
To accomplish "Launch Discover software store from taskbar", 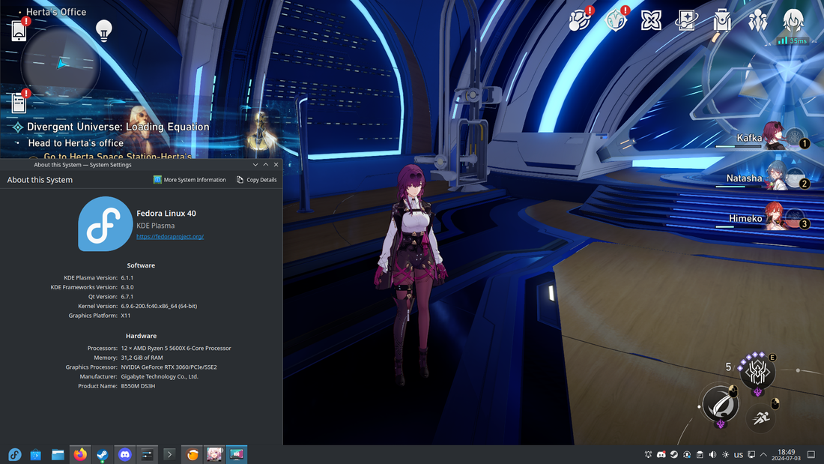I will (x=36, y=454).
